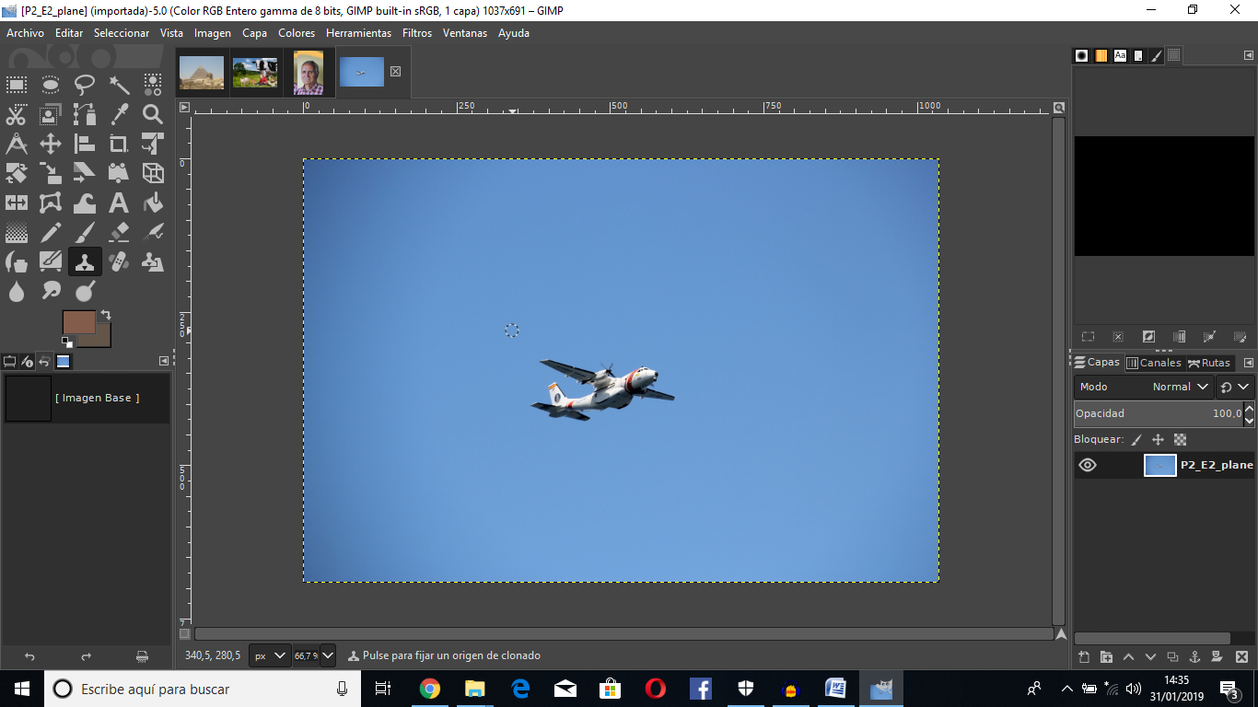Open the Editar menu
Viewport: 1258px width, 707px height.
pyautogui.click(x=69, y=33)
